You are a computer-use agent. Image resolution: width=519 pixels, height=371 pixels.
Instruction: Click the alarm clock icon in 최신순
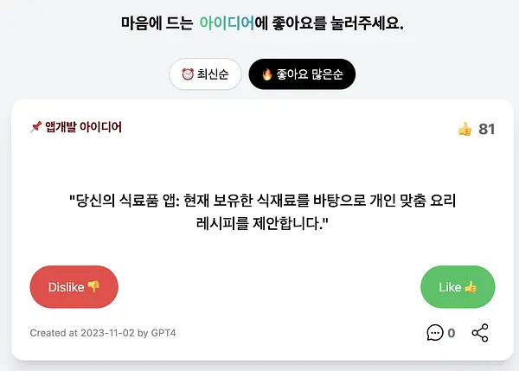(x=188, y=74)
